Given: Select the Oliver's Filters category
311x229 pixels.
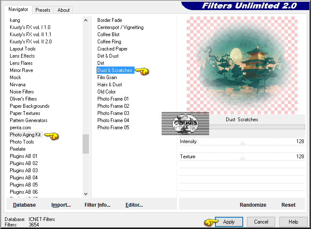Looking at the screenshot, I should pyautogui.click(x=23, y=99).
